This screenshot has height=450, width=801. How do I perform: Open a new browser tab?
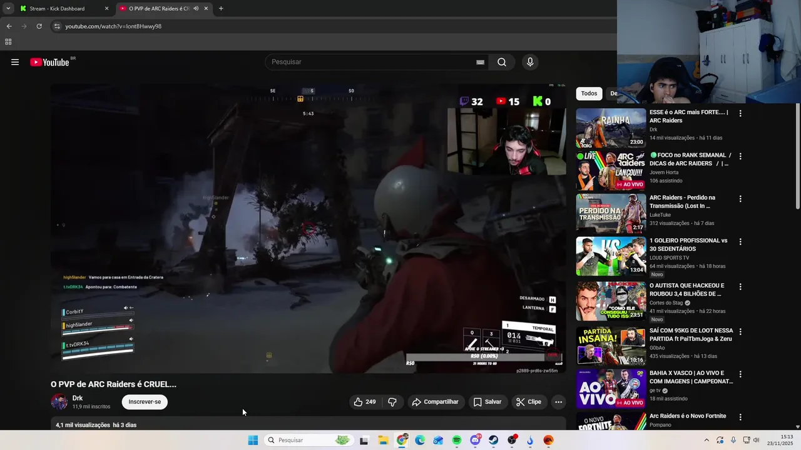pyautogui.click(x=221, y=9)
